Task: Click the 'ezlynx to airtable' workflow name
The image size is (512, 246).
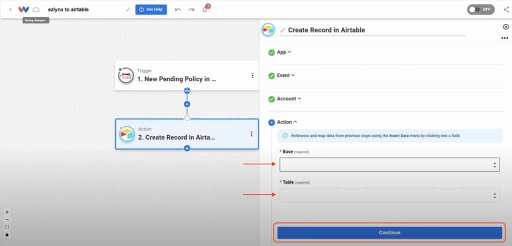Action: click(x=68, y=9)
